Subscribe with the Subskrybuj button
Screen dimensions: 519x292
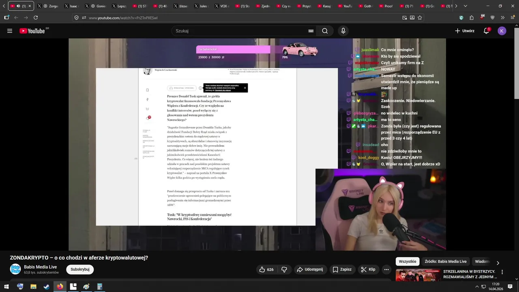click(80, 269)
